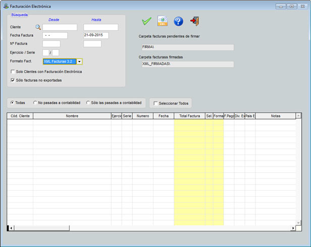Click the grid's horizontal scrollbar left arrow
This screenshot has width=311, height=247.
11,228
